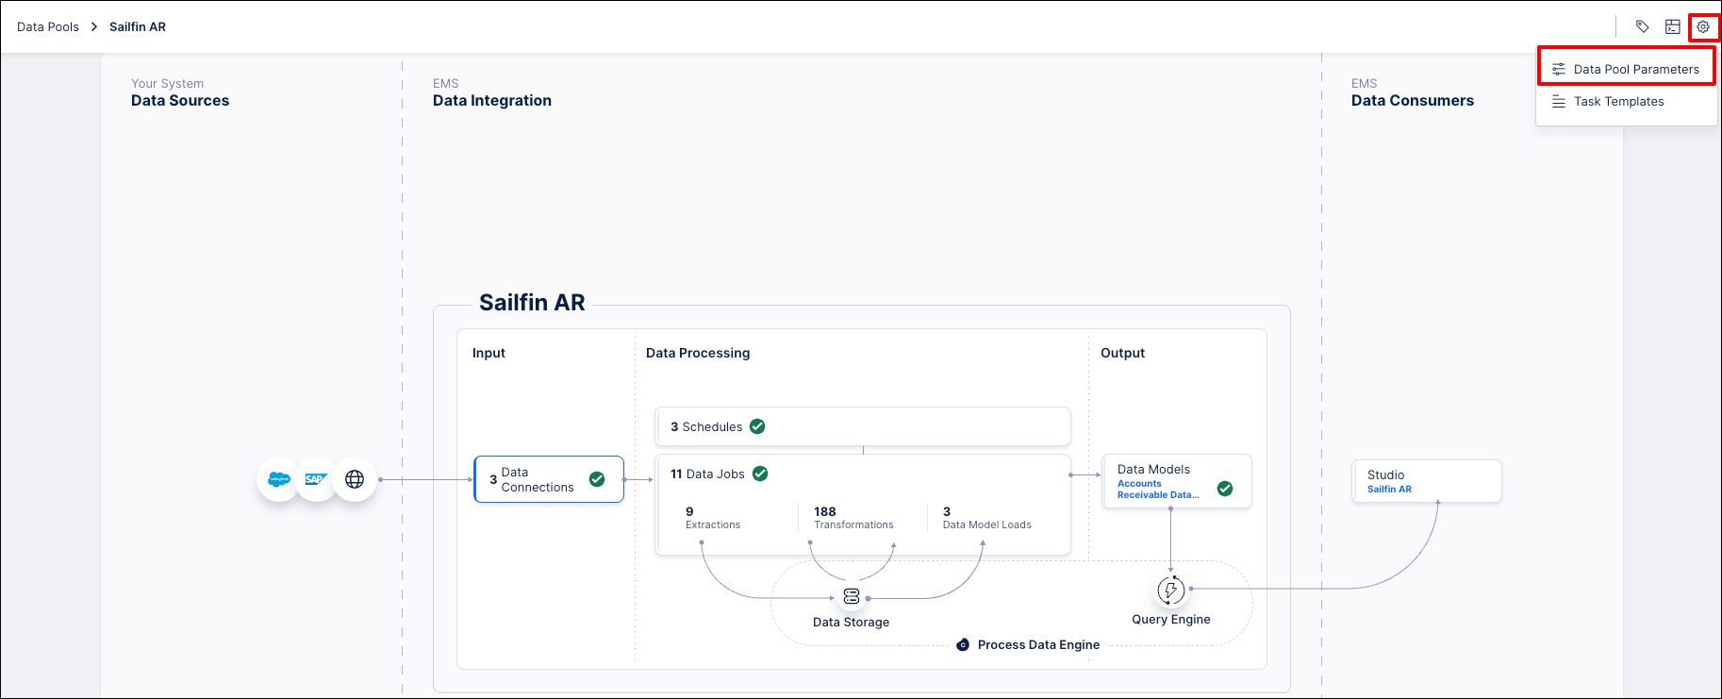Image resolution: width=1722 pixels, height=699 pixels.
Task: Open the Sailfin AR Studio link
Action: point(1389,490)
